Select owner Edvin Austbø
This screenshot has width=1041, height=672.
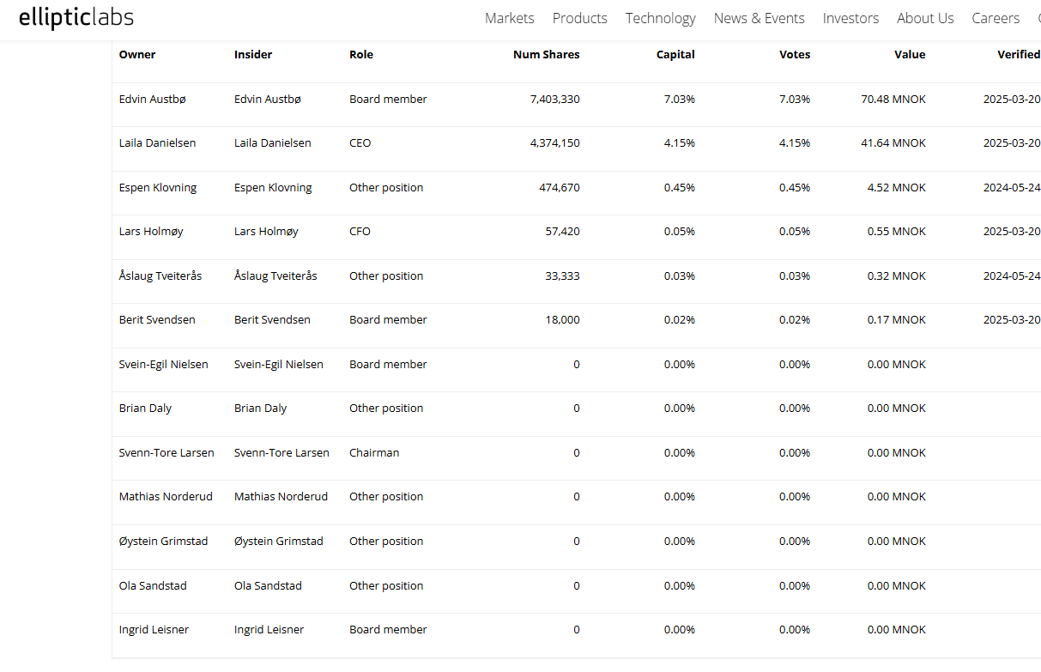pyautogui.click(x=153, y=99)
